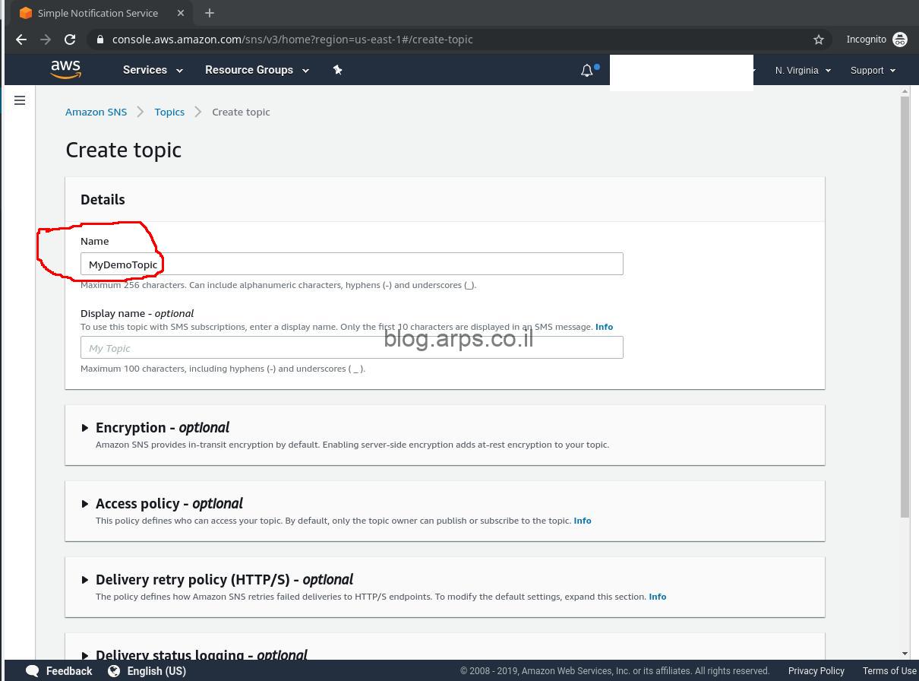The image size is (919, 681).
Task: Click the Feedback speech bubble icon
Action: [33, 671]
